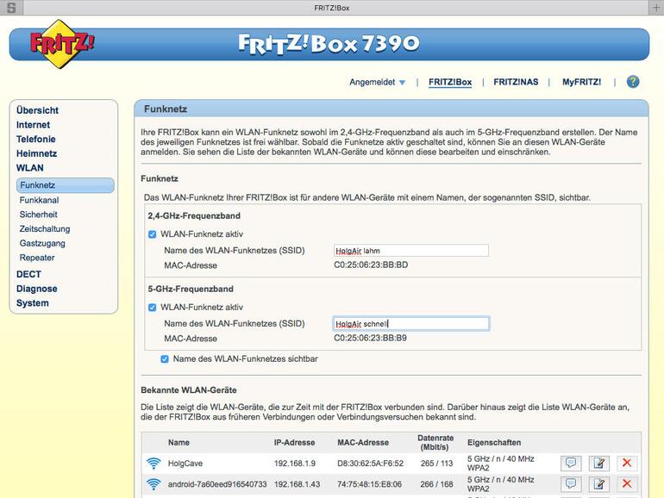Toggle 5-GHz WLAN-Funknetz aktiv checkbox
This screenshot has height=498, width=664.
tap(153, 308)
